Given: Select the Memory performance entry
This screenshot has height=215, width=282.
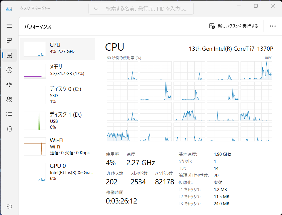Looking at the screenshot, I should [57, 71].
